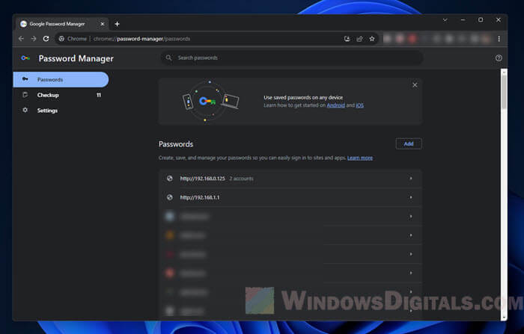Expand the 192.168.1.1 row arrow
The width and height of the screenshot is (524, 334).
pyautogui.click(x=411, y=197)
